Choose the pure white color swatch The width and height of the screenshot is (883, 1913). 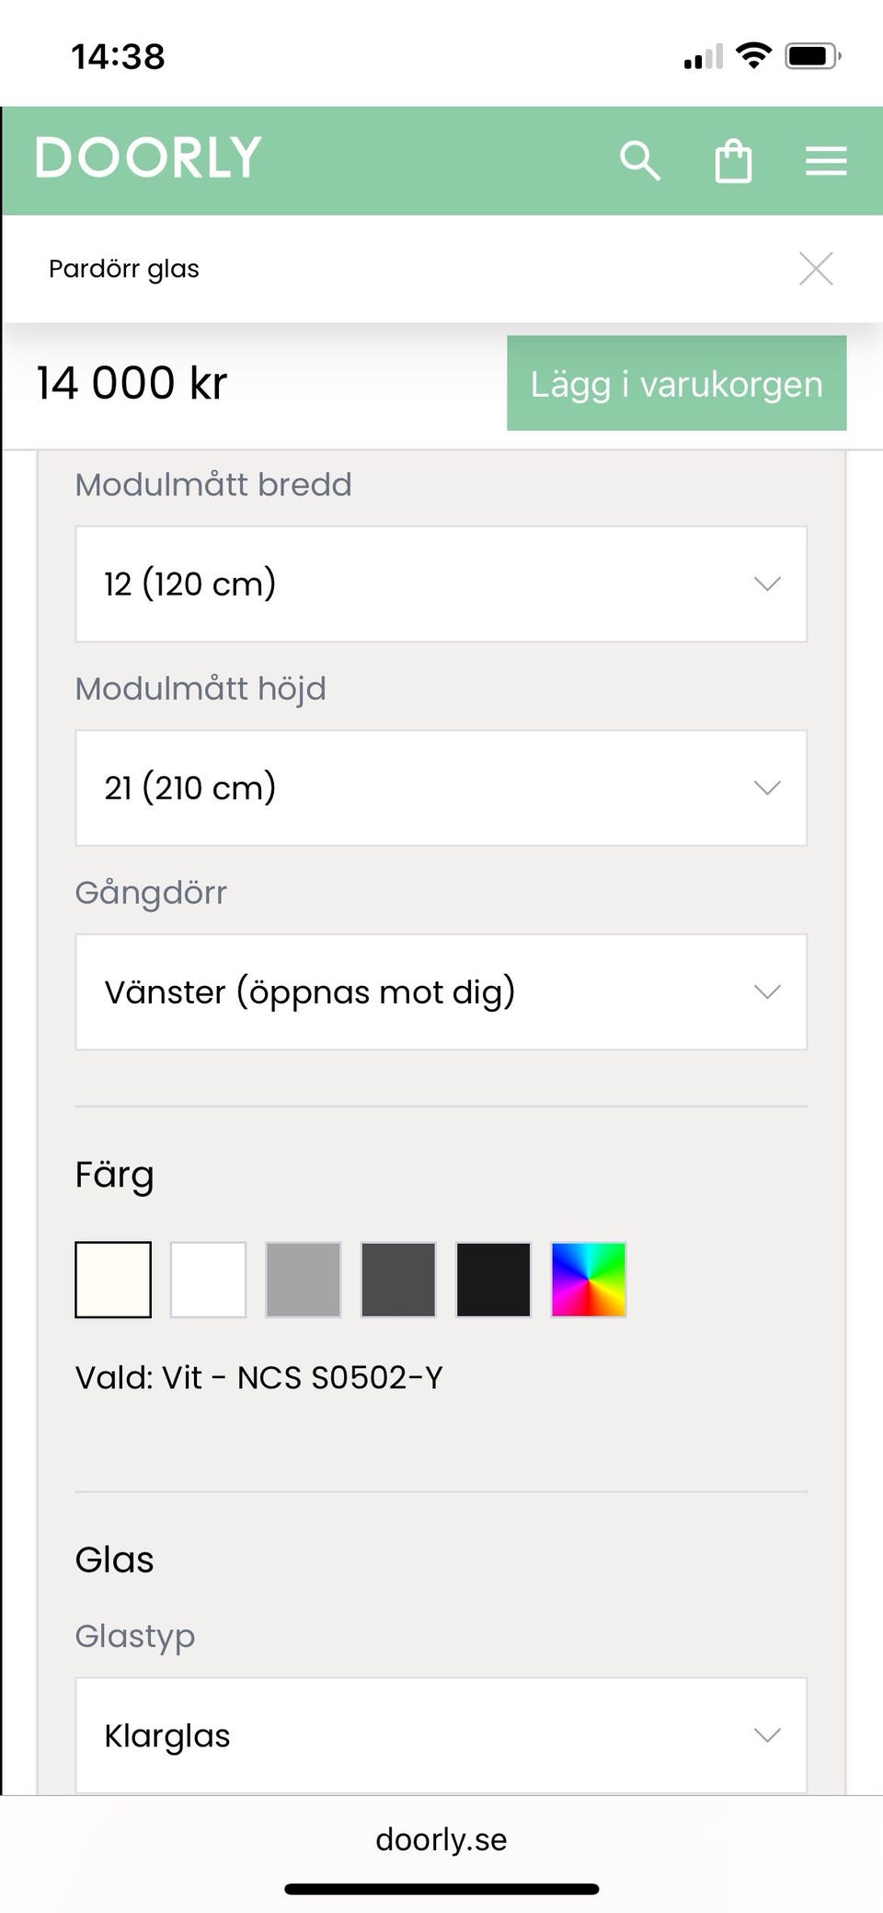[x=208, y=1280]
